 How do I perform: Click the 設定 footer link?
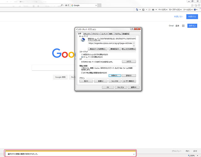click(x=195, y=151)
